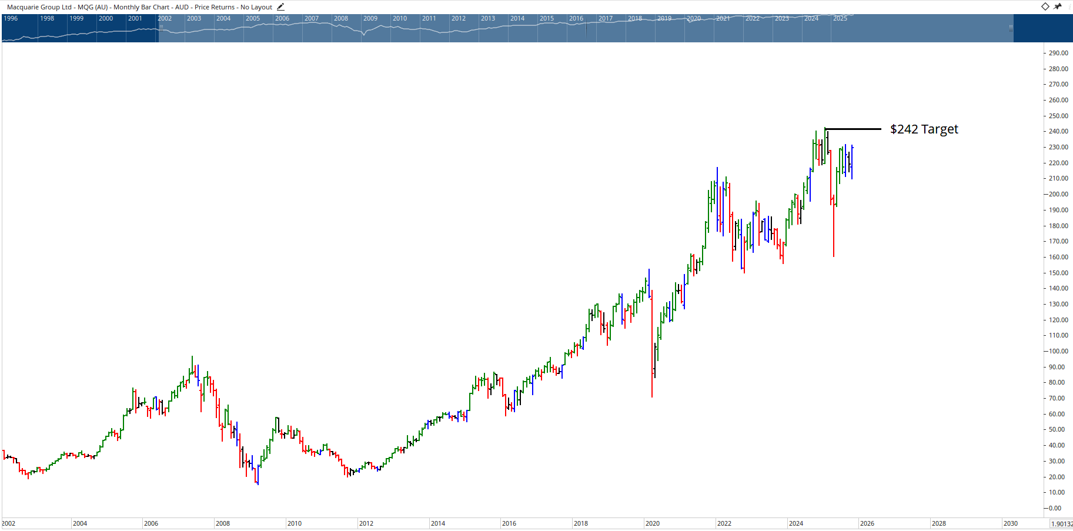Screen dimensions: 1073x531
Task: Click the diamond icon at top right
Action: 1045,6
